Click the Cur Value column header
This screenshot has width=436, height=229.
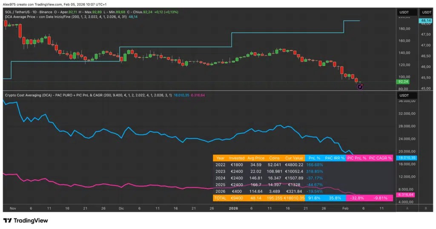pos(294,158)
